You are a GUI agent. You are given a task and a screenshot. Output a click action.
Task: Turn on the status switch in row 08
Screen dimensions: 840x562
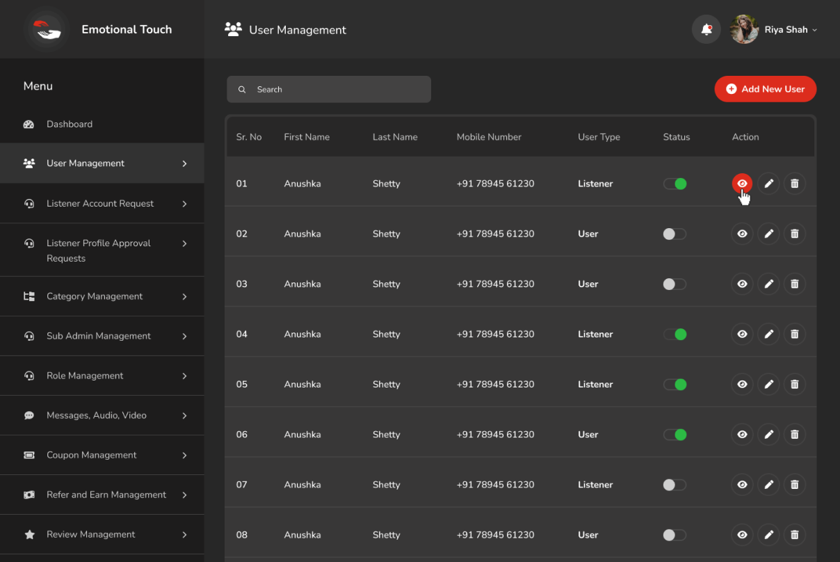coord(675,535)
